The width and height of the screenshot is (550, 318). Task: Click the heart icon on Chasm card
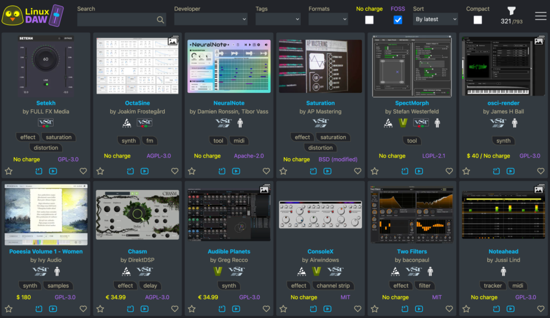[175, 309]
